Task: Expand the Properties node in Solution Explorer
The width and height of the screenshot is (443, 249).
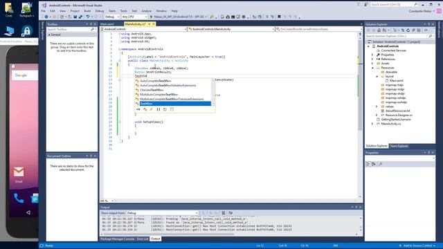Action: tap(372, 55)
